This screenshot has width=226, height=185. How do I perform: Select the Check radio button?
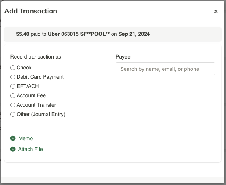coord(13,68)
